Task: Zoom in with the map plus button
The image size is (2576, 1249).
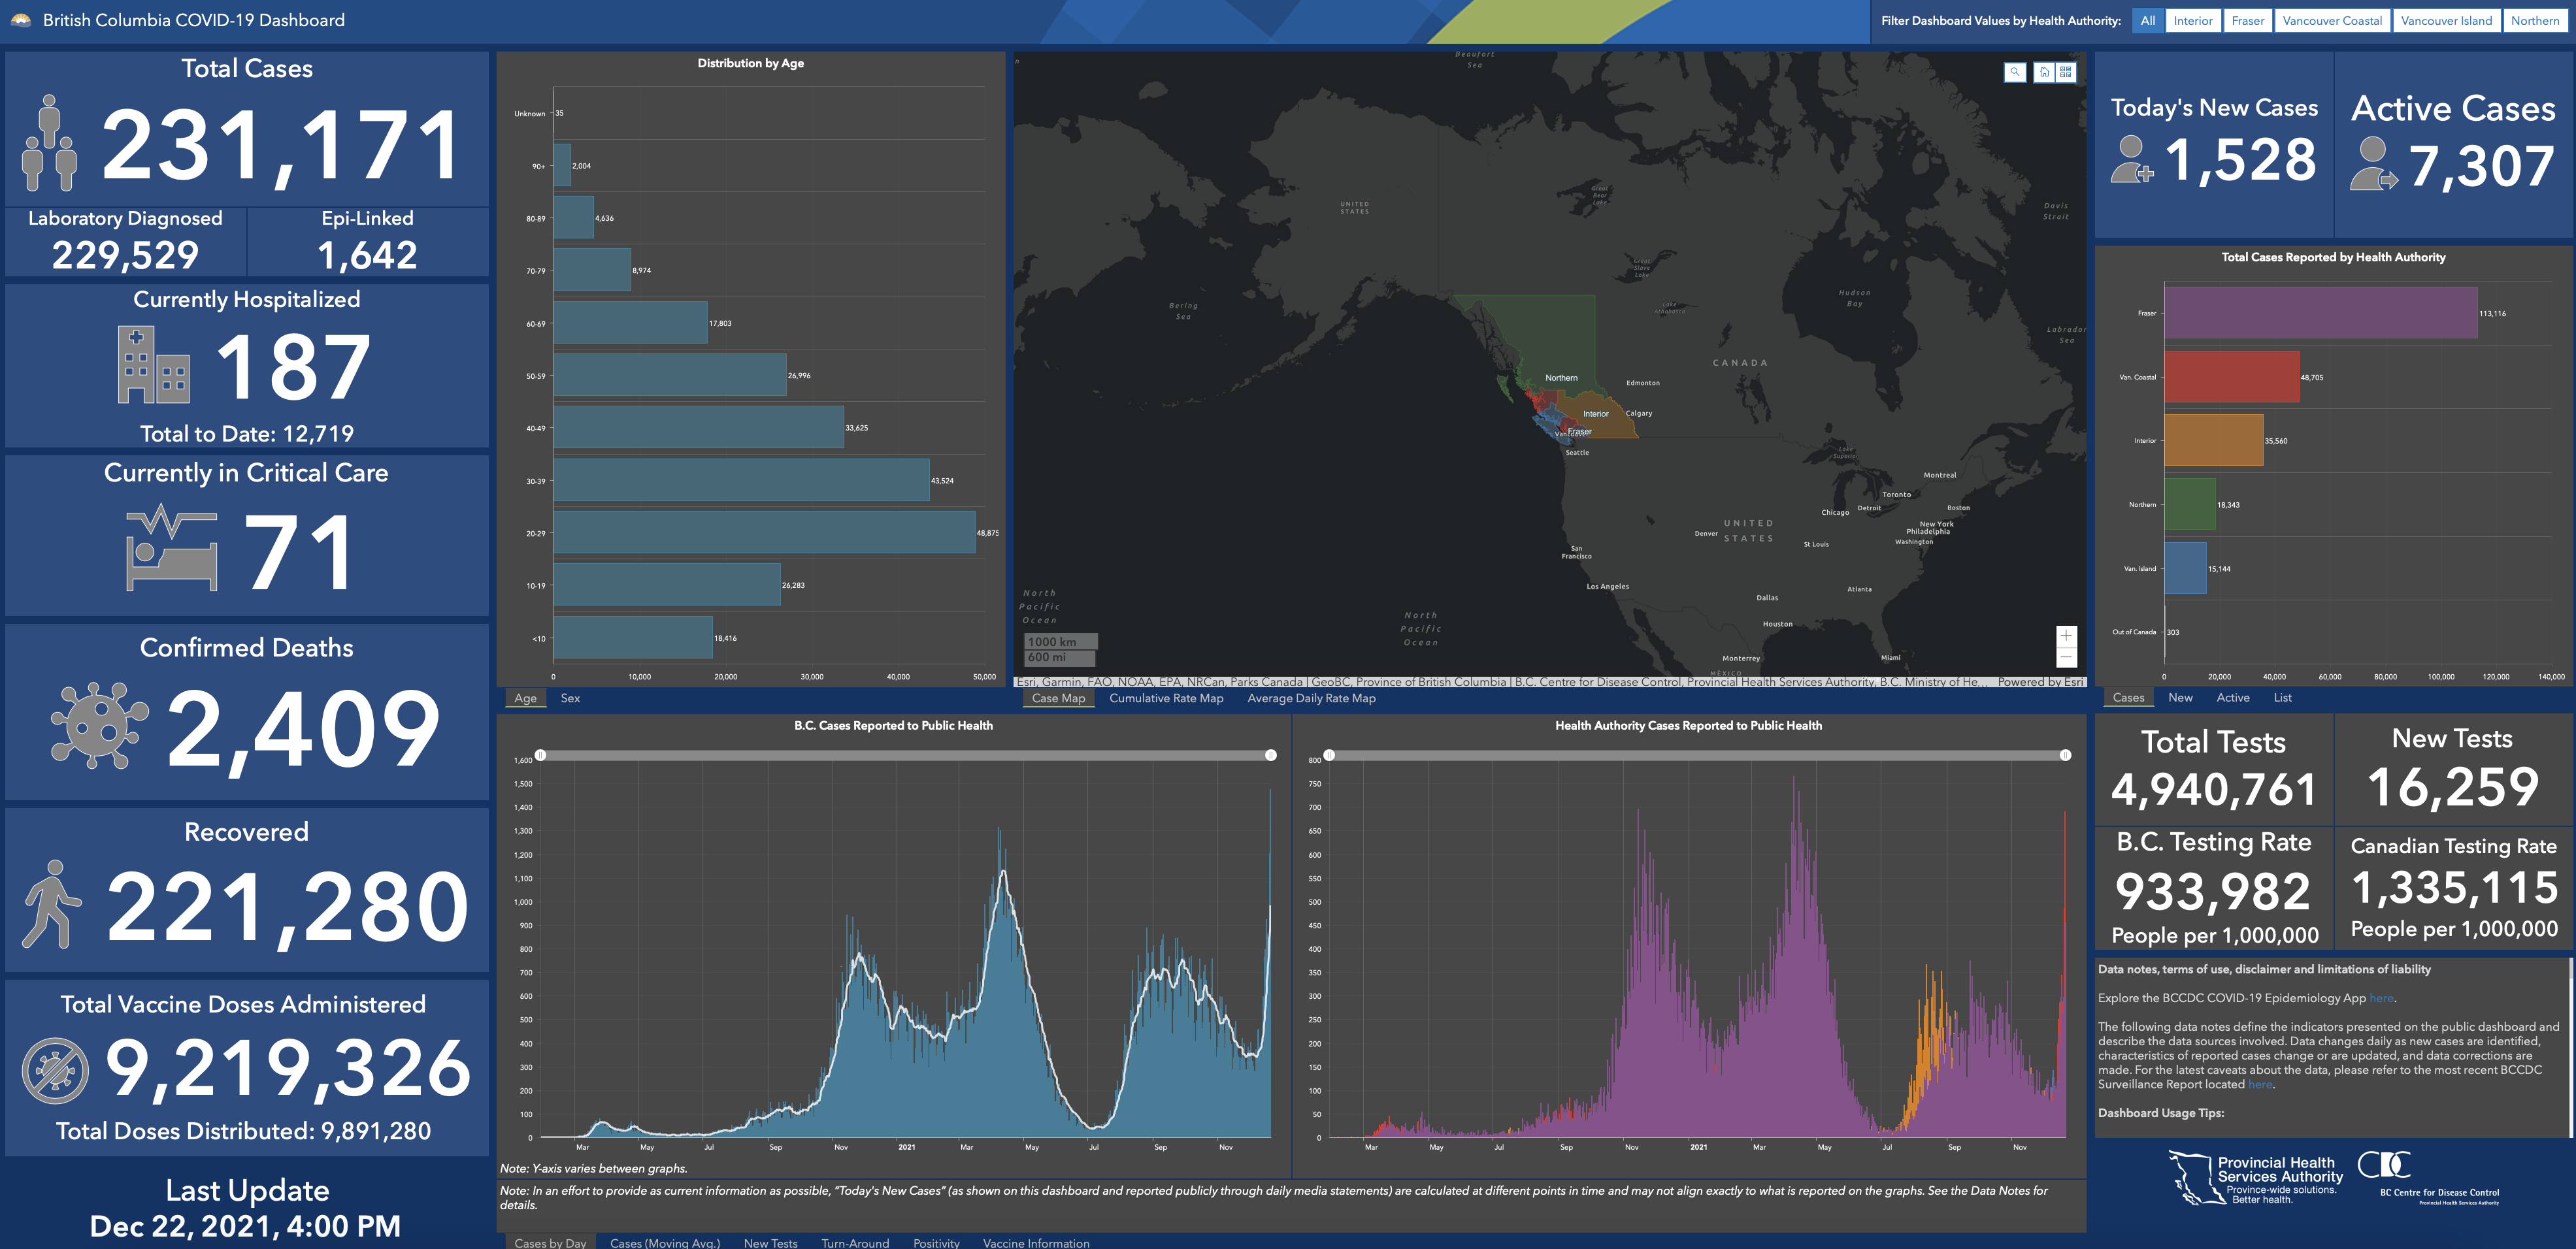Action: click(2066, 636)
